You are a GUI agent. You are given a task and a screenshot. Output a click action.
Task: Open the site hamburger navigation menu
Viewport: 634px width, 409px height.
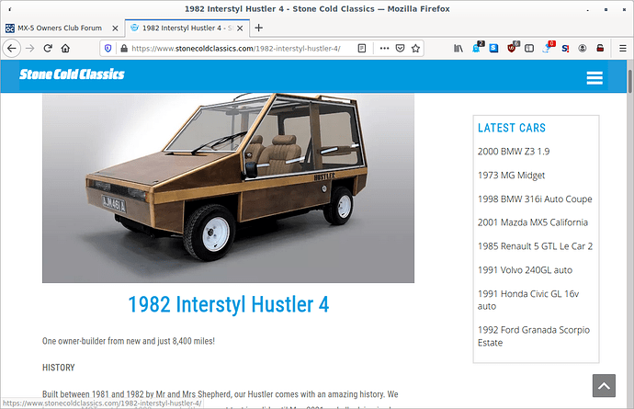[x=594, y=78]
